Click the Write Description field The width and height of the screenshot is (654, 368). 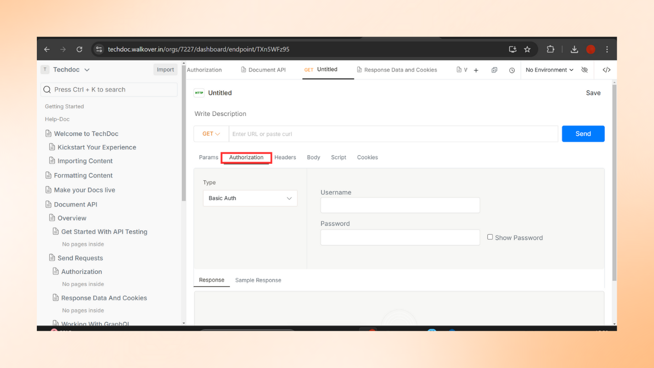point(220,114)
